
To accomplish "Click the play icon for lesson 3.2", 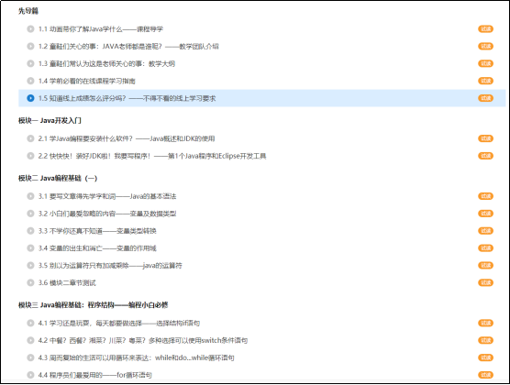I will click(30, 214).
